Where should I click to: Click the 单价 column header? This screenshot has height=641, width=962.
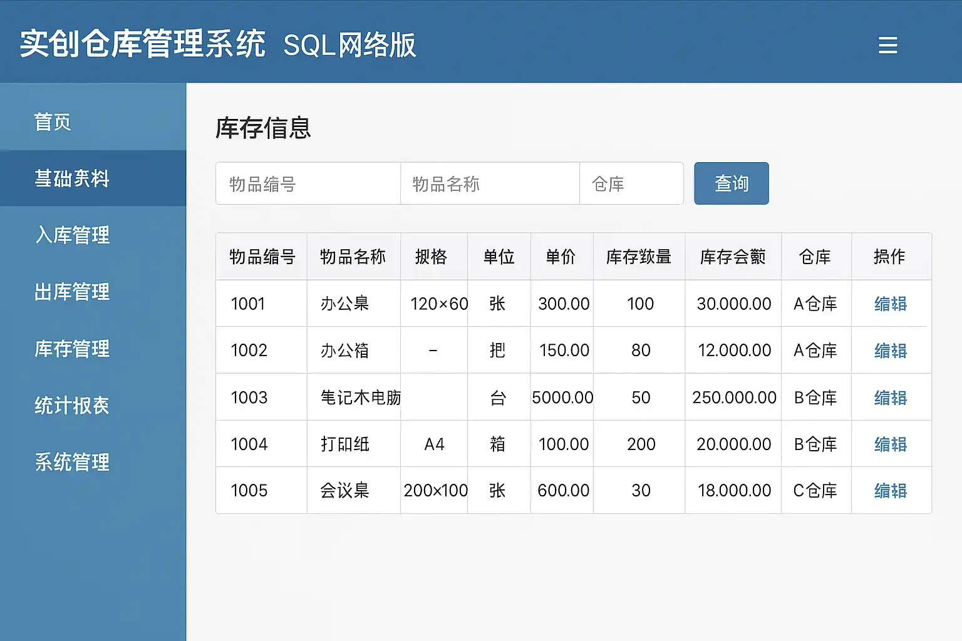(x=561, y=257)
